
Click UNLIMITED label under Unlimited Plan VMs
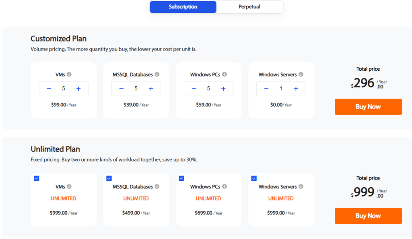[64, 198]
